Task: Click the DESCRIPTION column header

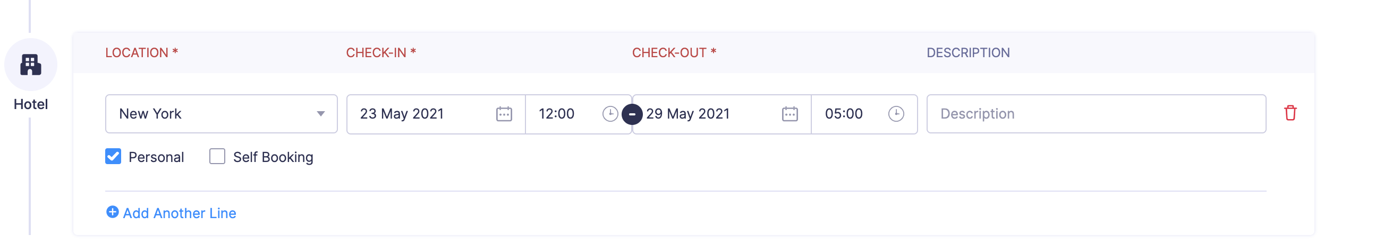Action: pyautogui.click(x=968, y=53)
